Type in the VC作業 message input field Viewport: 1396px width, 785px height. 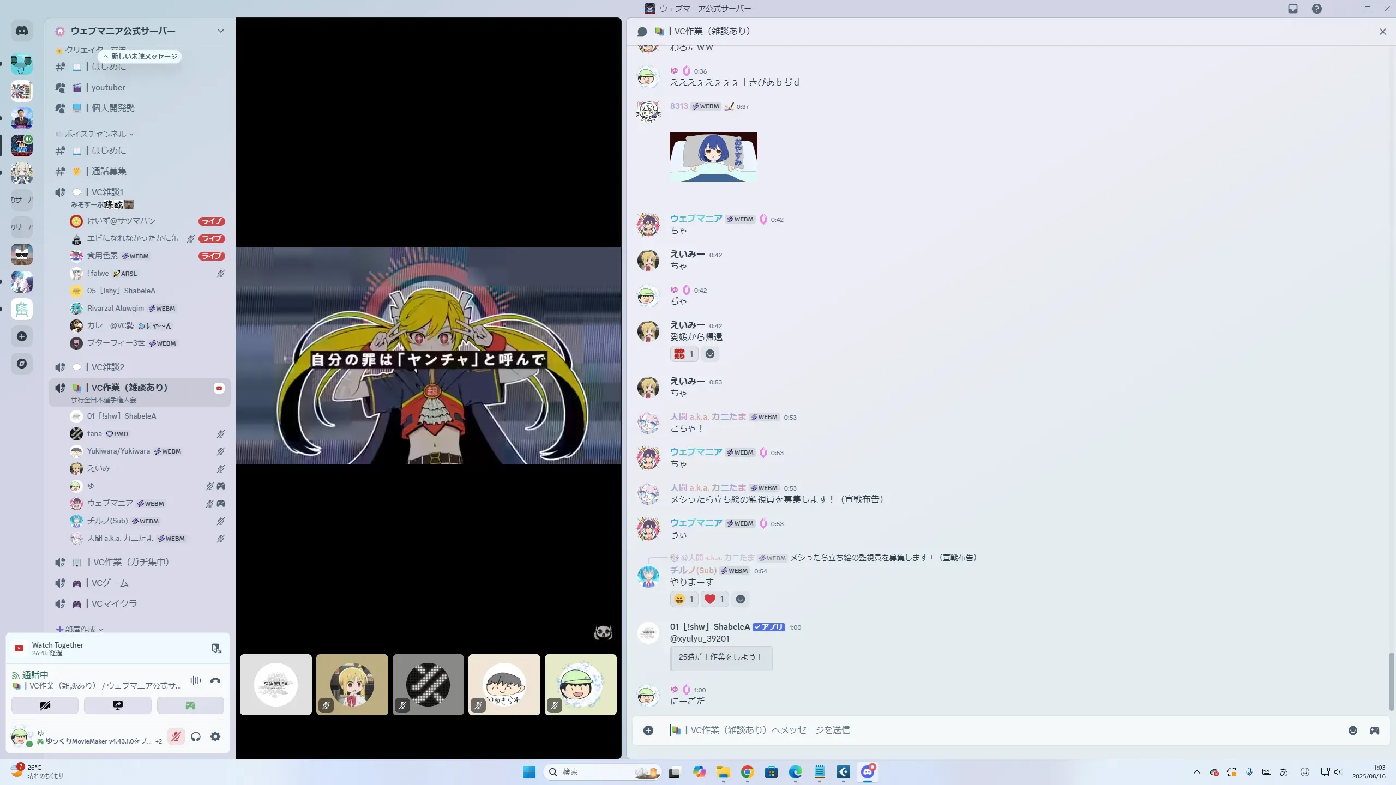click(x=982, y=730)
